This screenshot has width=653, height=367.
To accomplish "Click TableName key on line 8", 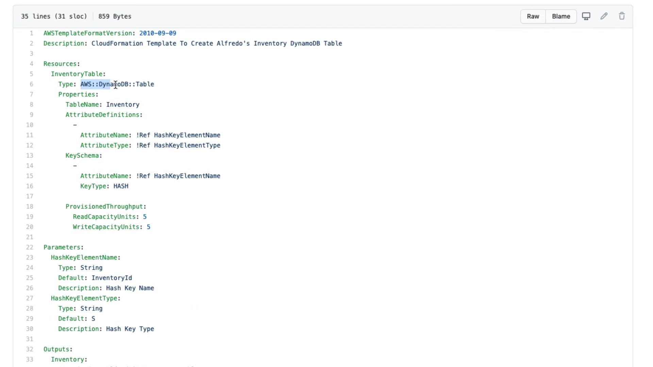I will coord(82,105).
